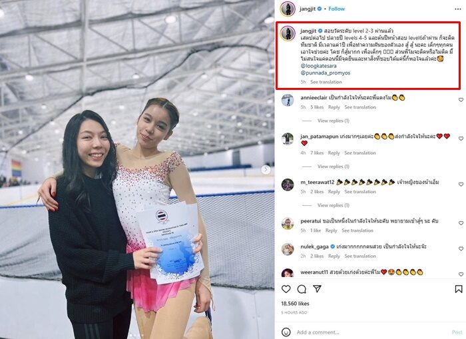Image resolution: width=466 pixels, height=339 pixels.
Task: Open the @punnada_promyos mention link
Action: pyautogui.click(x=325, y=73)
